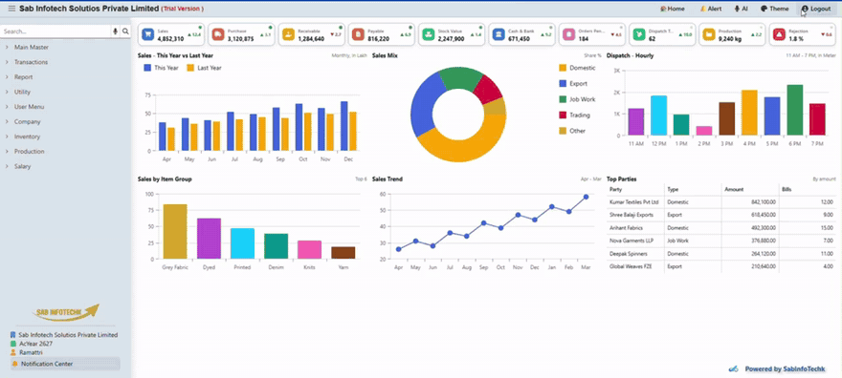842x378 pixels.
Task: Toggle This Year legend swatch
Action: click(147, 68)
